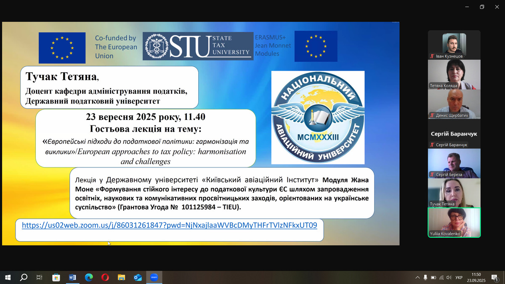Click the 'Тучак Тетяна' slide heading
The width and height of the screenshot is (505, 284).
[61, 77]
